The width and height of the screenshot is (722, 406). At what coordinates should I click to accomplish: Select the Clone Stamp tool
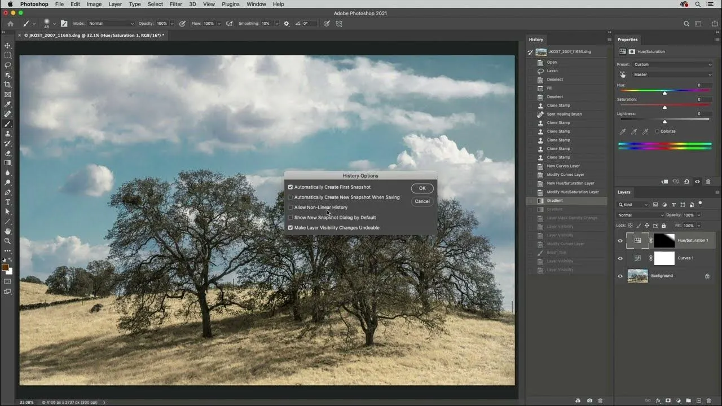[x=8, y=134]
